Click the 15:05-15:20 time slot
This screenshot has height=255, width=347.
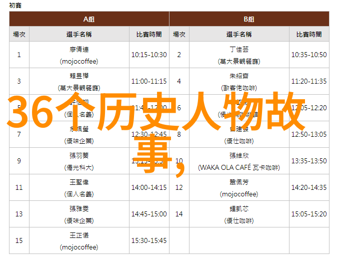point(308,214)
